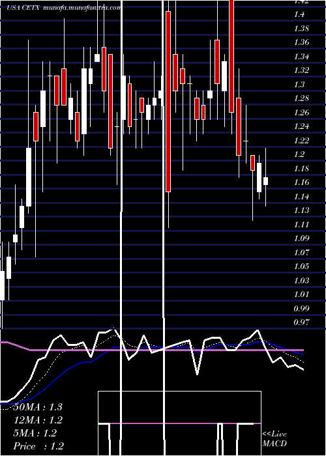
Task: Click the 50MA : 1.3 label
Action: (x=38, y=407)
